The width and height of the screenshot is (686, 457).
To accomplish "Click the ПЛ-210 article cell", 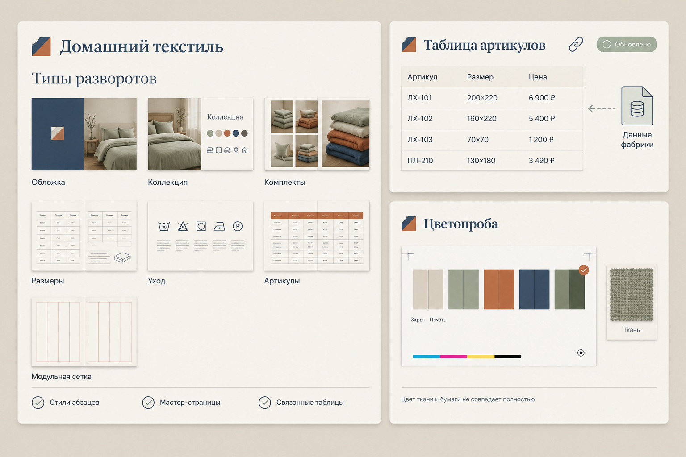I will point(420,161).
